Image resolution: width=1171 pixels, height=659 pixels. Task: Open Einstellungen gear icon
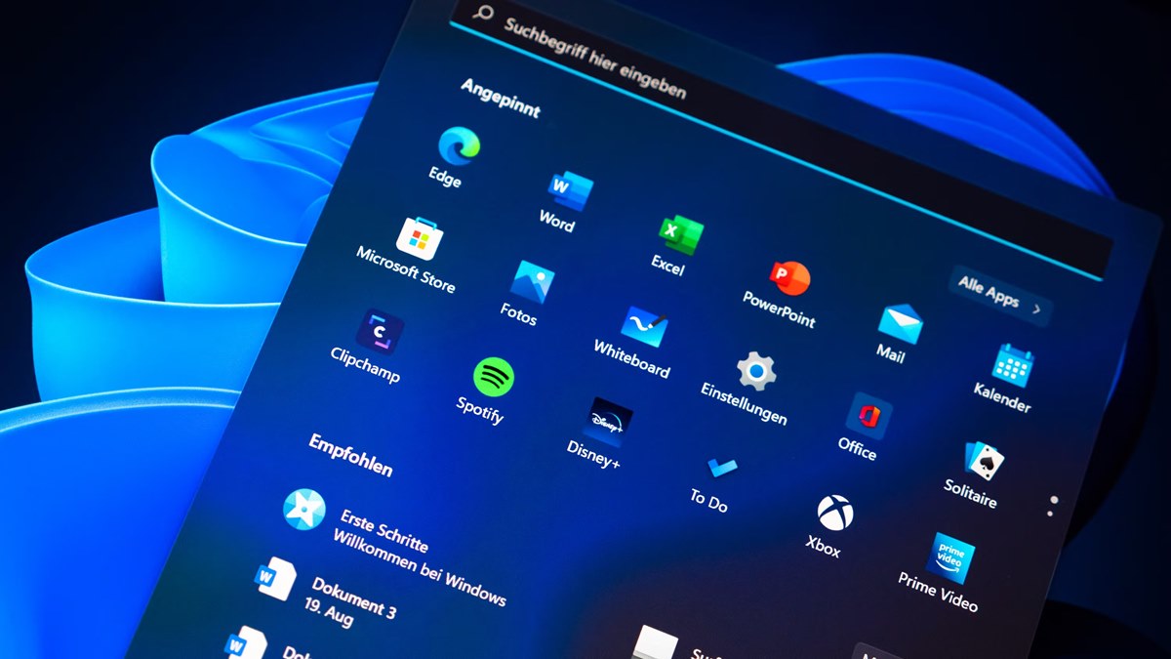click(755, 372)
